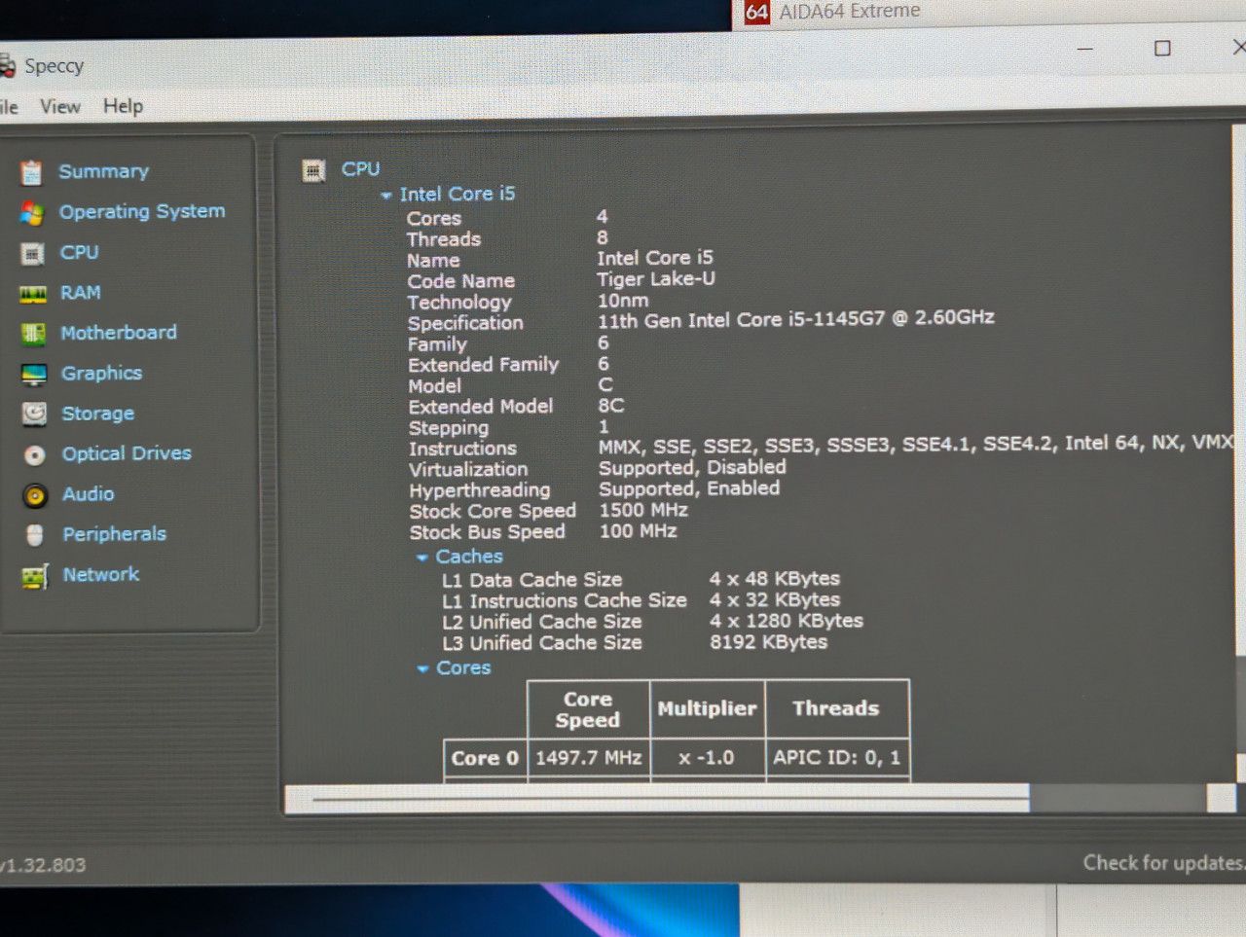The image size is (1246, 937).
Task: Collapse the Caches section
Action: 422,558
